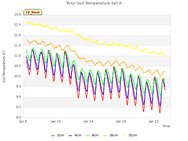Image resolution: width=188 pixels, height=141 pixels.
Task: Click the 10.0 y-axis tick label
Action: coord(18,76)
